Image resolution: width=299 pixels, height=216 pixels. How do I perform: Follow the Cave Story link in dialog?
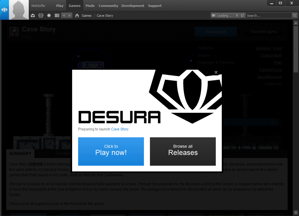click(120, 129)
